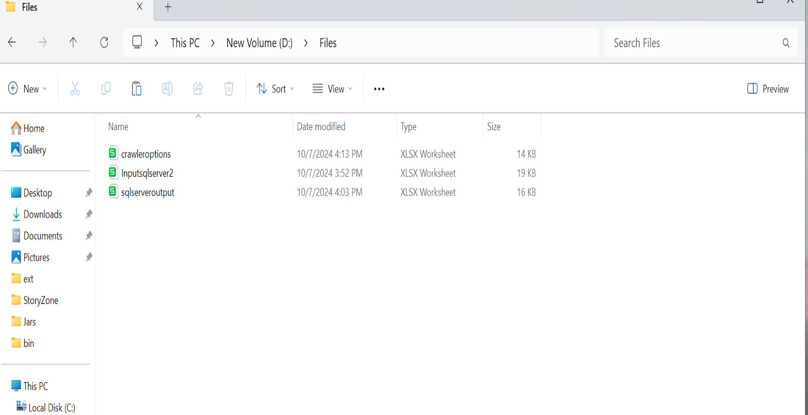This screenshot has width=808, height=415.
Task: Expand the chevron after New Volume (D:)
Action: [306, 43]
